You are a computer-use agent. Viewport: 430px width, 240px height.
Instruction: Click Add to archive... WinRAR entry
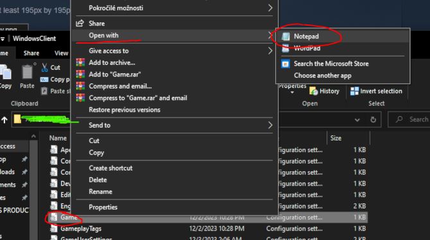tap(175, 62)
